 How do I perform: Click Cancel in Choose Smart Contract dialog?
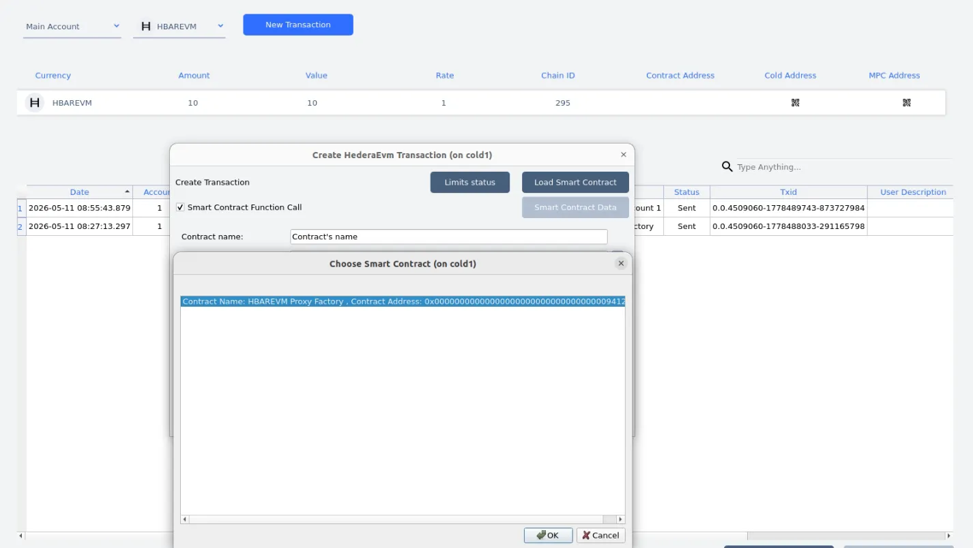(x=601, y=535)
